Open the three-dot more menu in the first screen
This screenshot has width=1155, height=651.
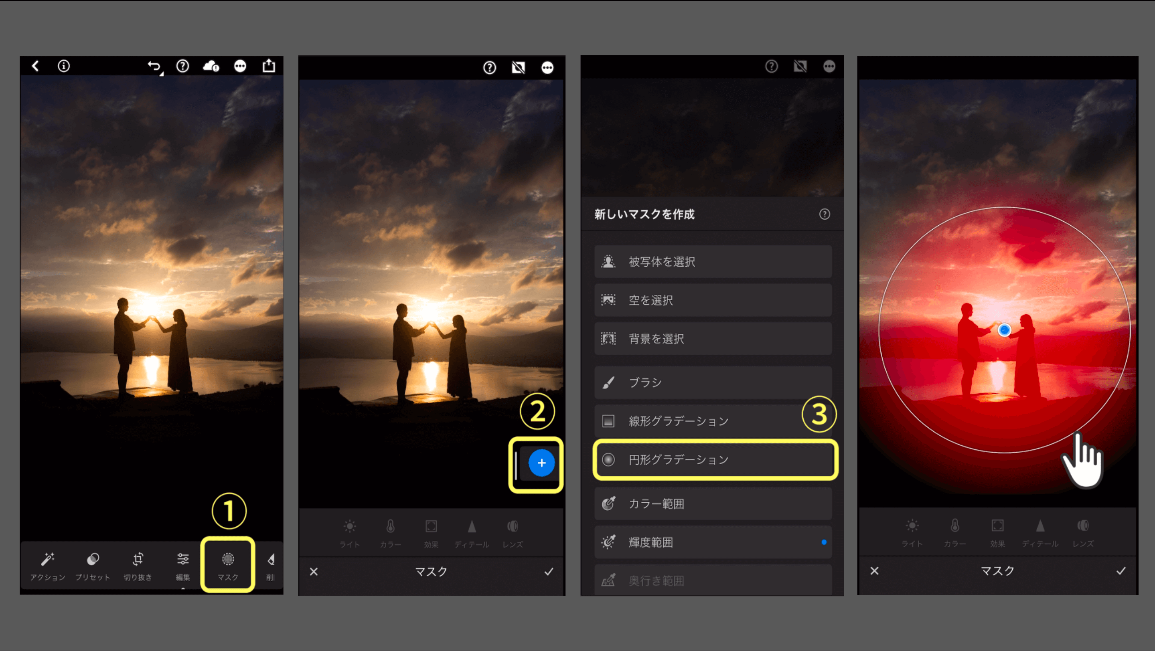[x=240, y=66]
